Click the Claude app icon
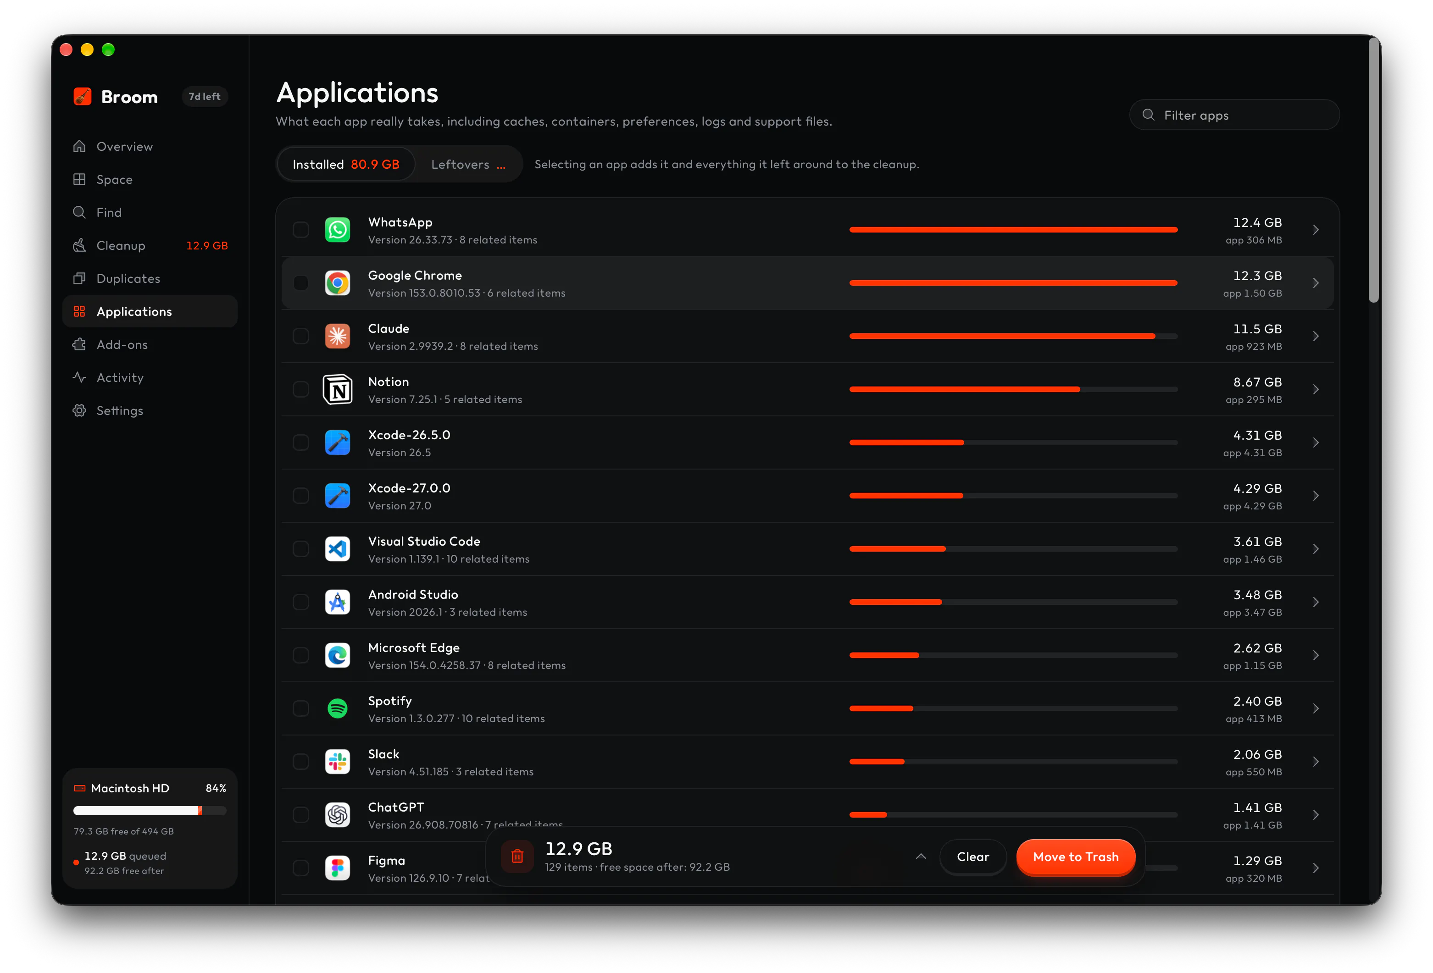1433x973 pixels. [x=337, y=337]
